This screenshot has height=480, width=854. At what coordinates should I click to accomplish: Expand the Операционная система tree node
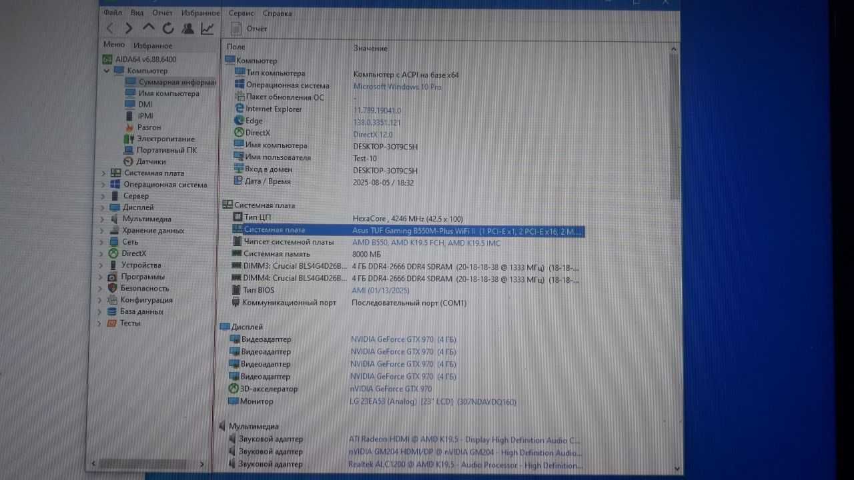point(103,185)
